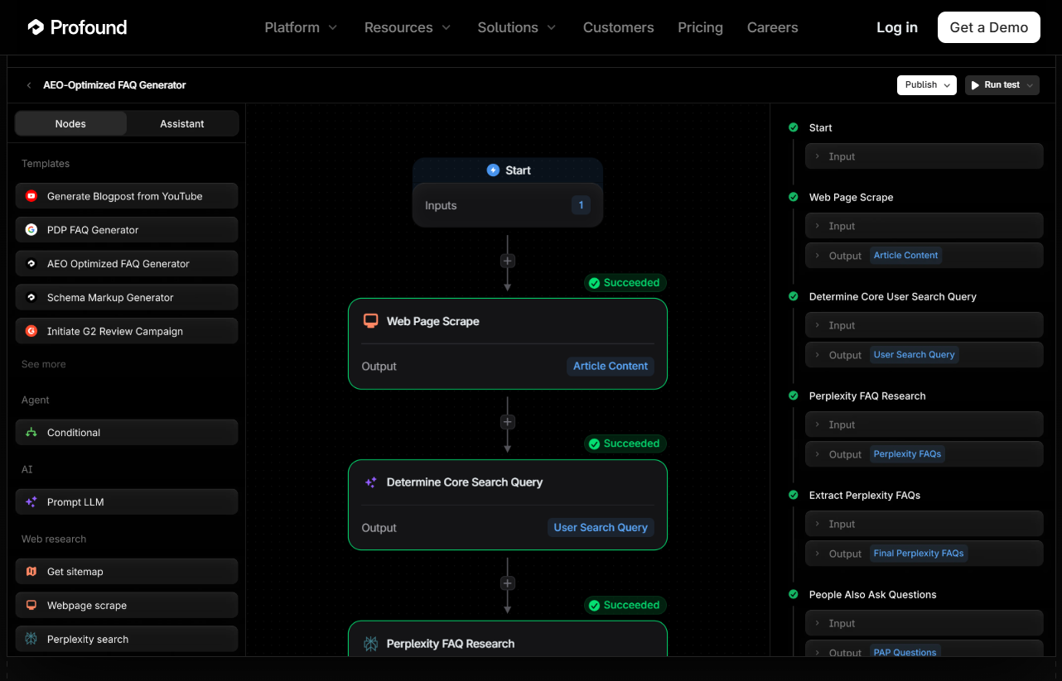This screenshot has width=1062, height=681.
Task: Click the People Also Ask Questions log heading
Action: [873, 594]
